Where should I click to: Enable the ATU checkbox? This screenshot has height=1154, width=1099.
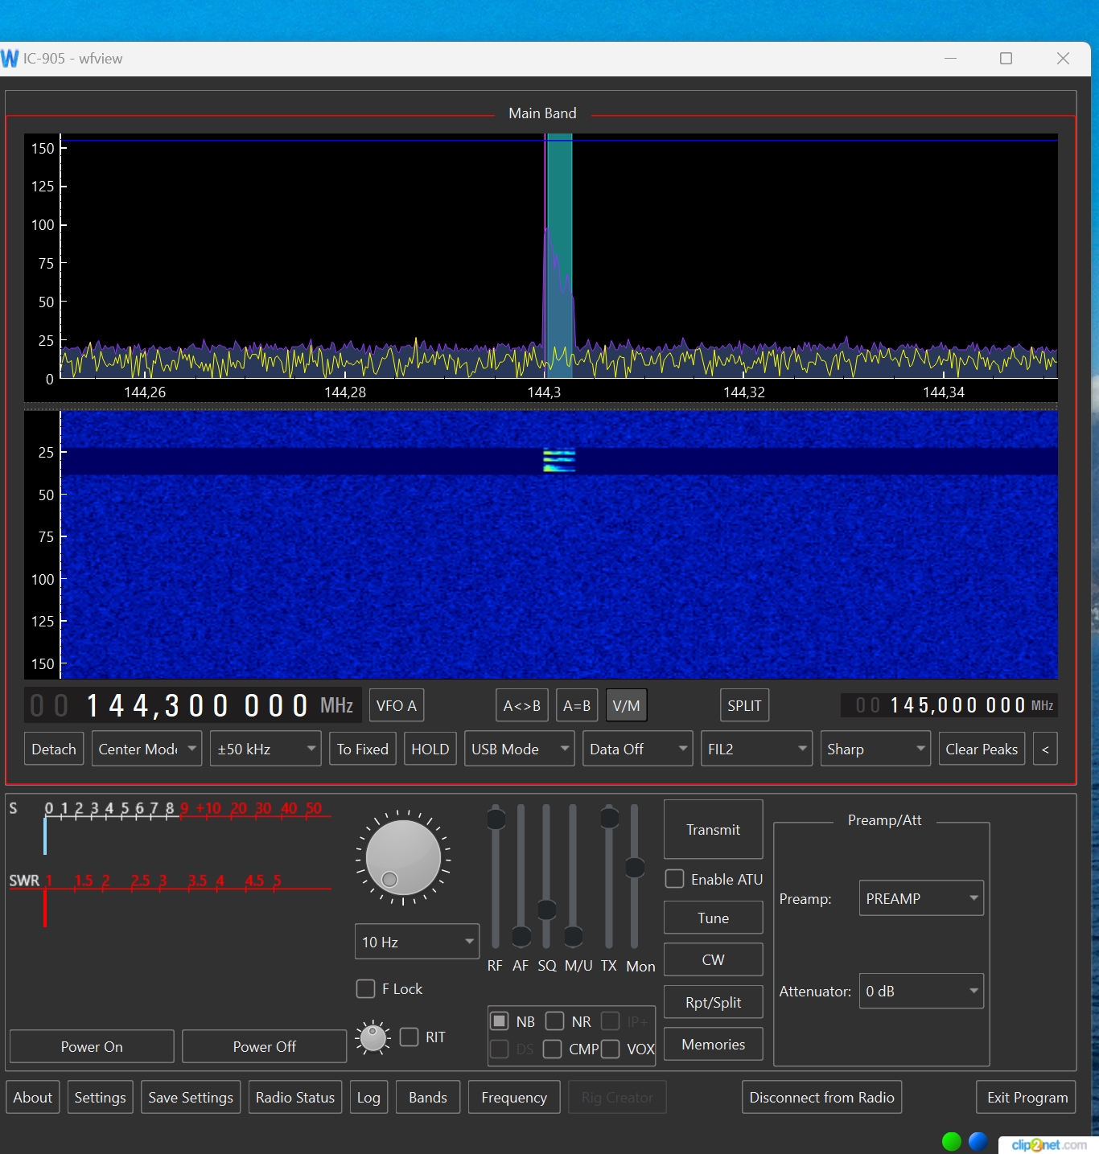675,879
